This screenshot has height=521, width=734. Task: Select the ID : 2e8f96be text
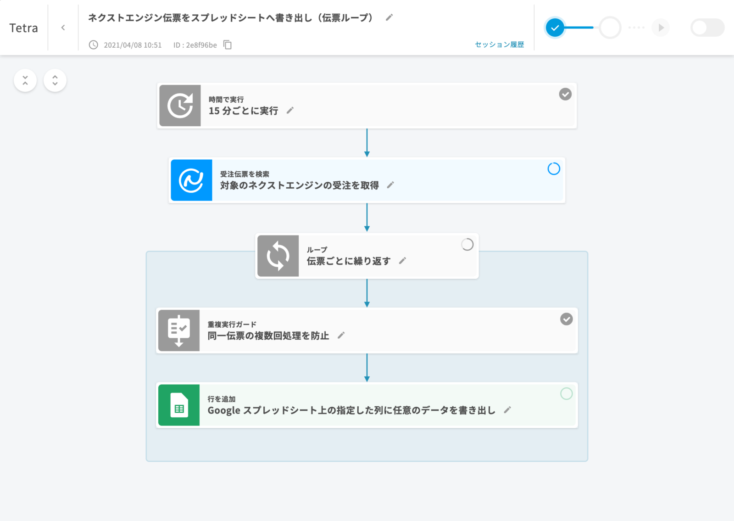pos(195,45)
